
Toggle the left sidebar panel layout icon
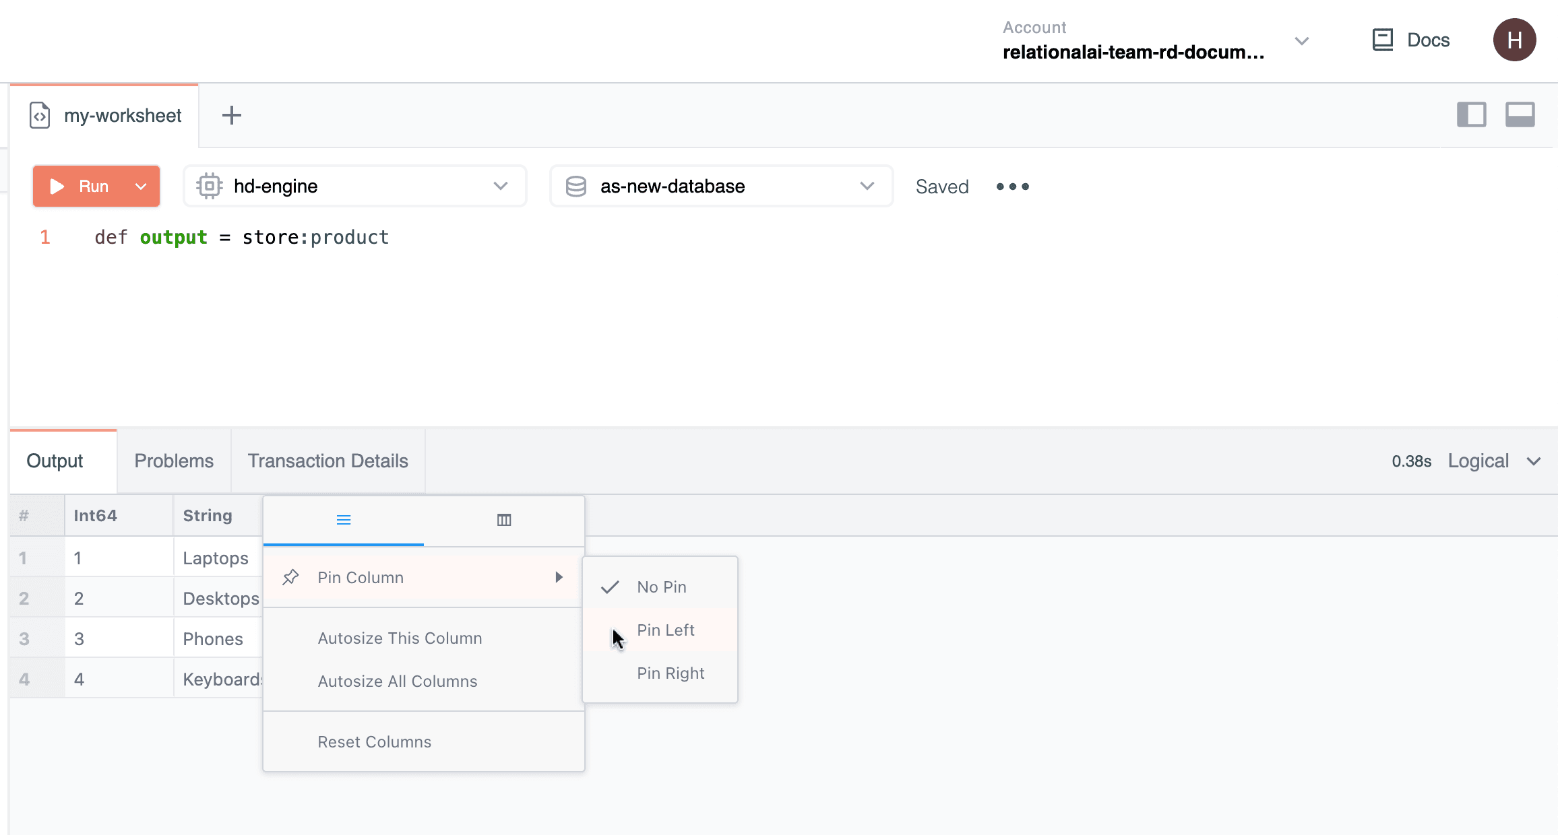click(1471, 114)
